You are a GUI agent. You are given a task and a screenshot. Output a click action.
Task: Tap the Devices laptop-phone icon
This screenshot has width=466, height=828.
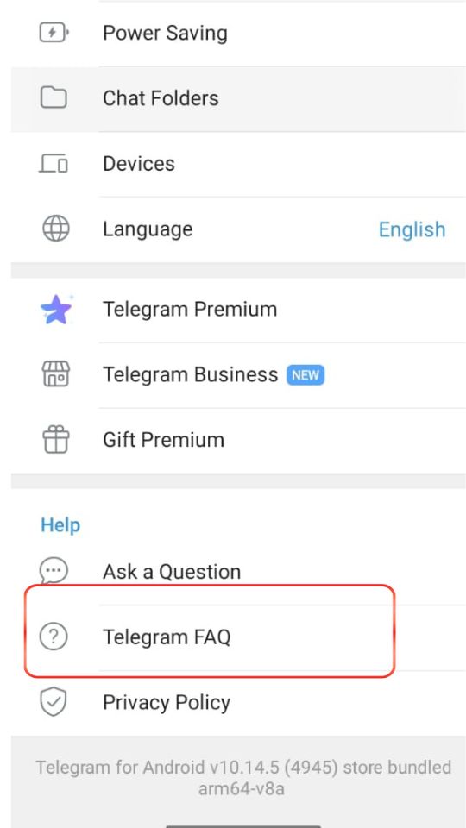click(54, 164)
